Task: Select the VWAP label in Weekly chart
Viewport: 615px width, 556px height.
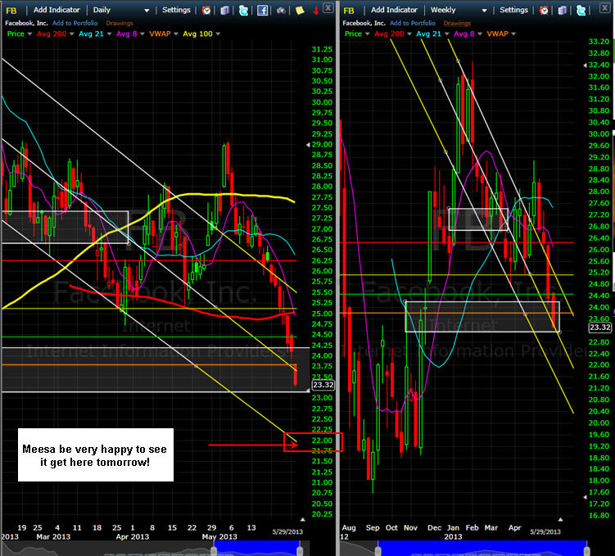Action: pos(497,34)
